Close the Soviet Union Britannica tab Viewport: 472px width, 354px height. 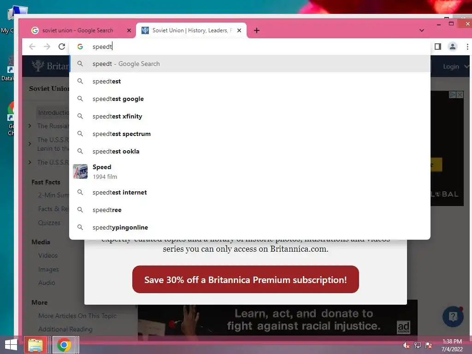[x=239, y=30]
